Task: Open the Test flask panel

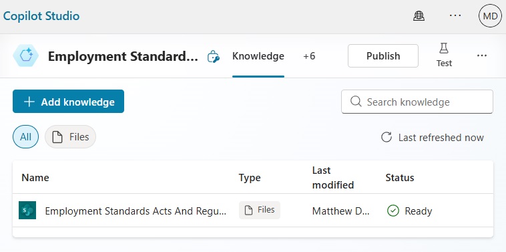Action: click(444, 55)
